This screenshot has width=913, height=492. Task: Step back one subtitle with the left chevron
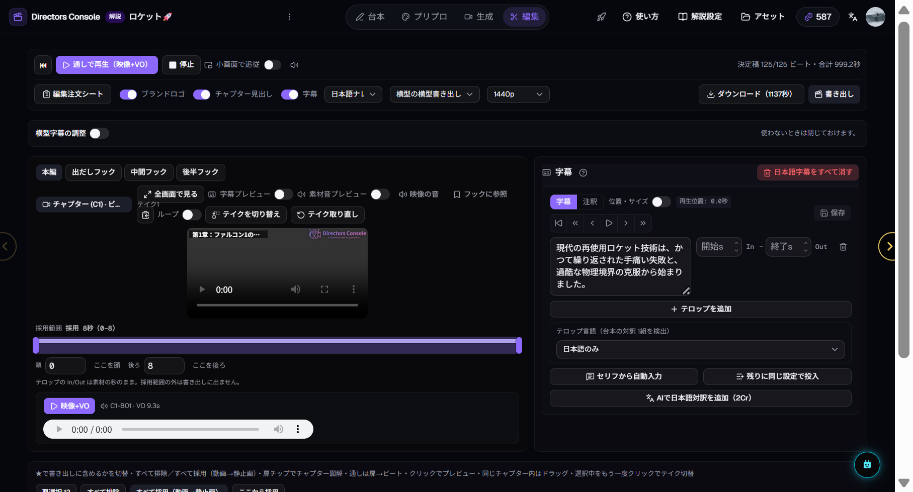pyautogui.click(x=592, y=223)
